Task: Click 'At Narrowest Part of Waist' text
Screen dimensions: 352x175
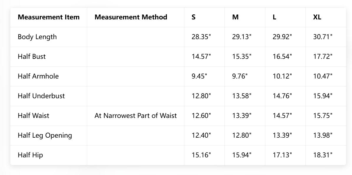Action: point(135,116)
